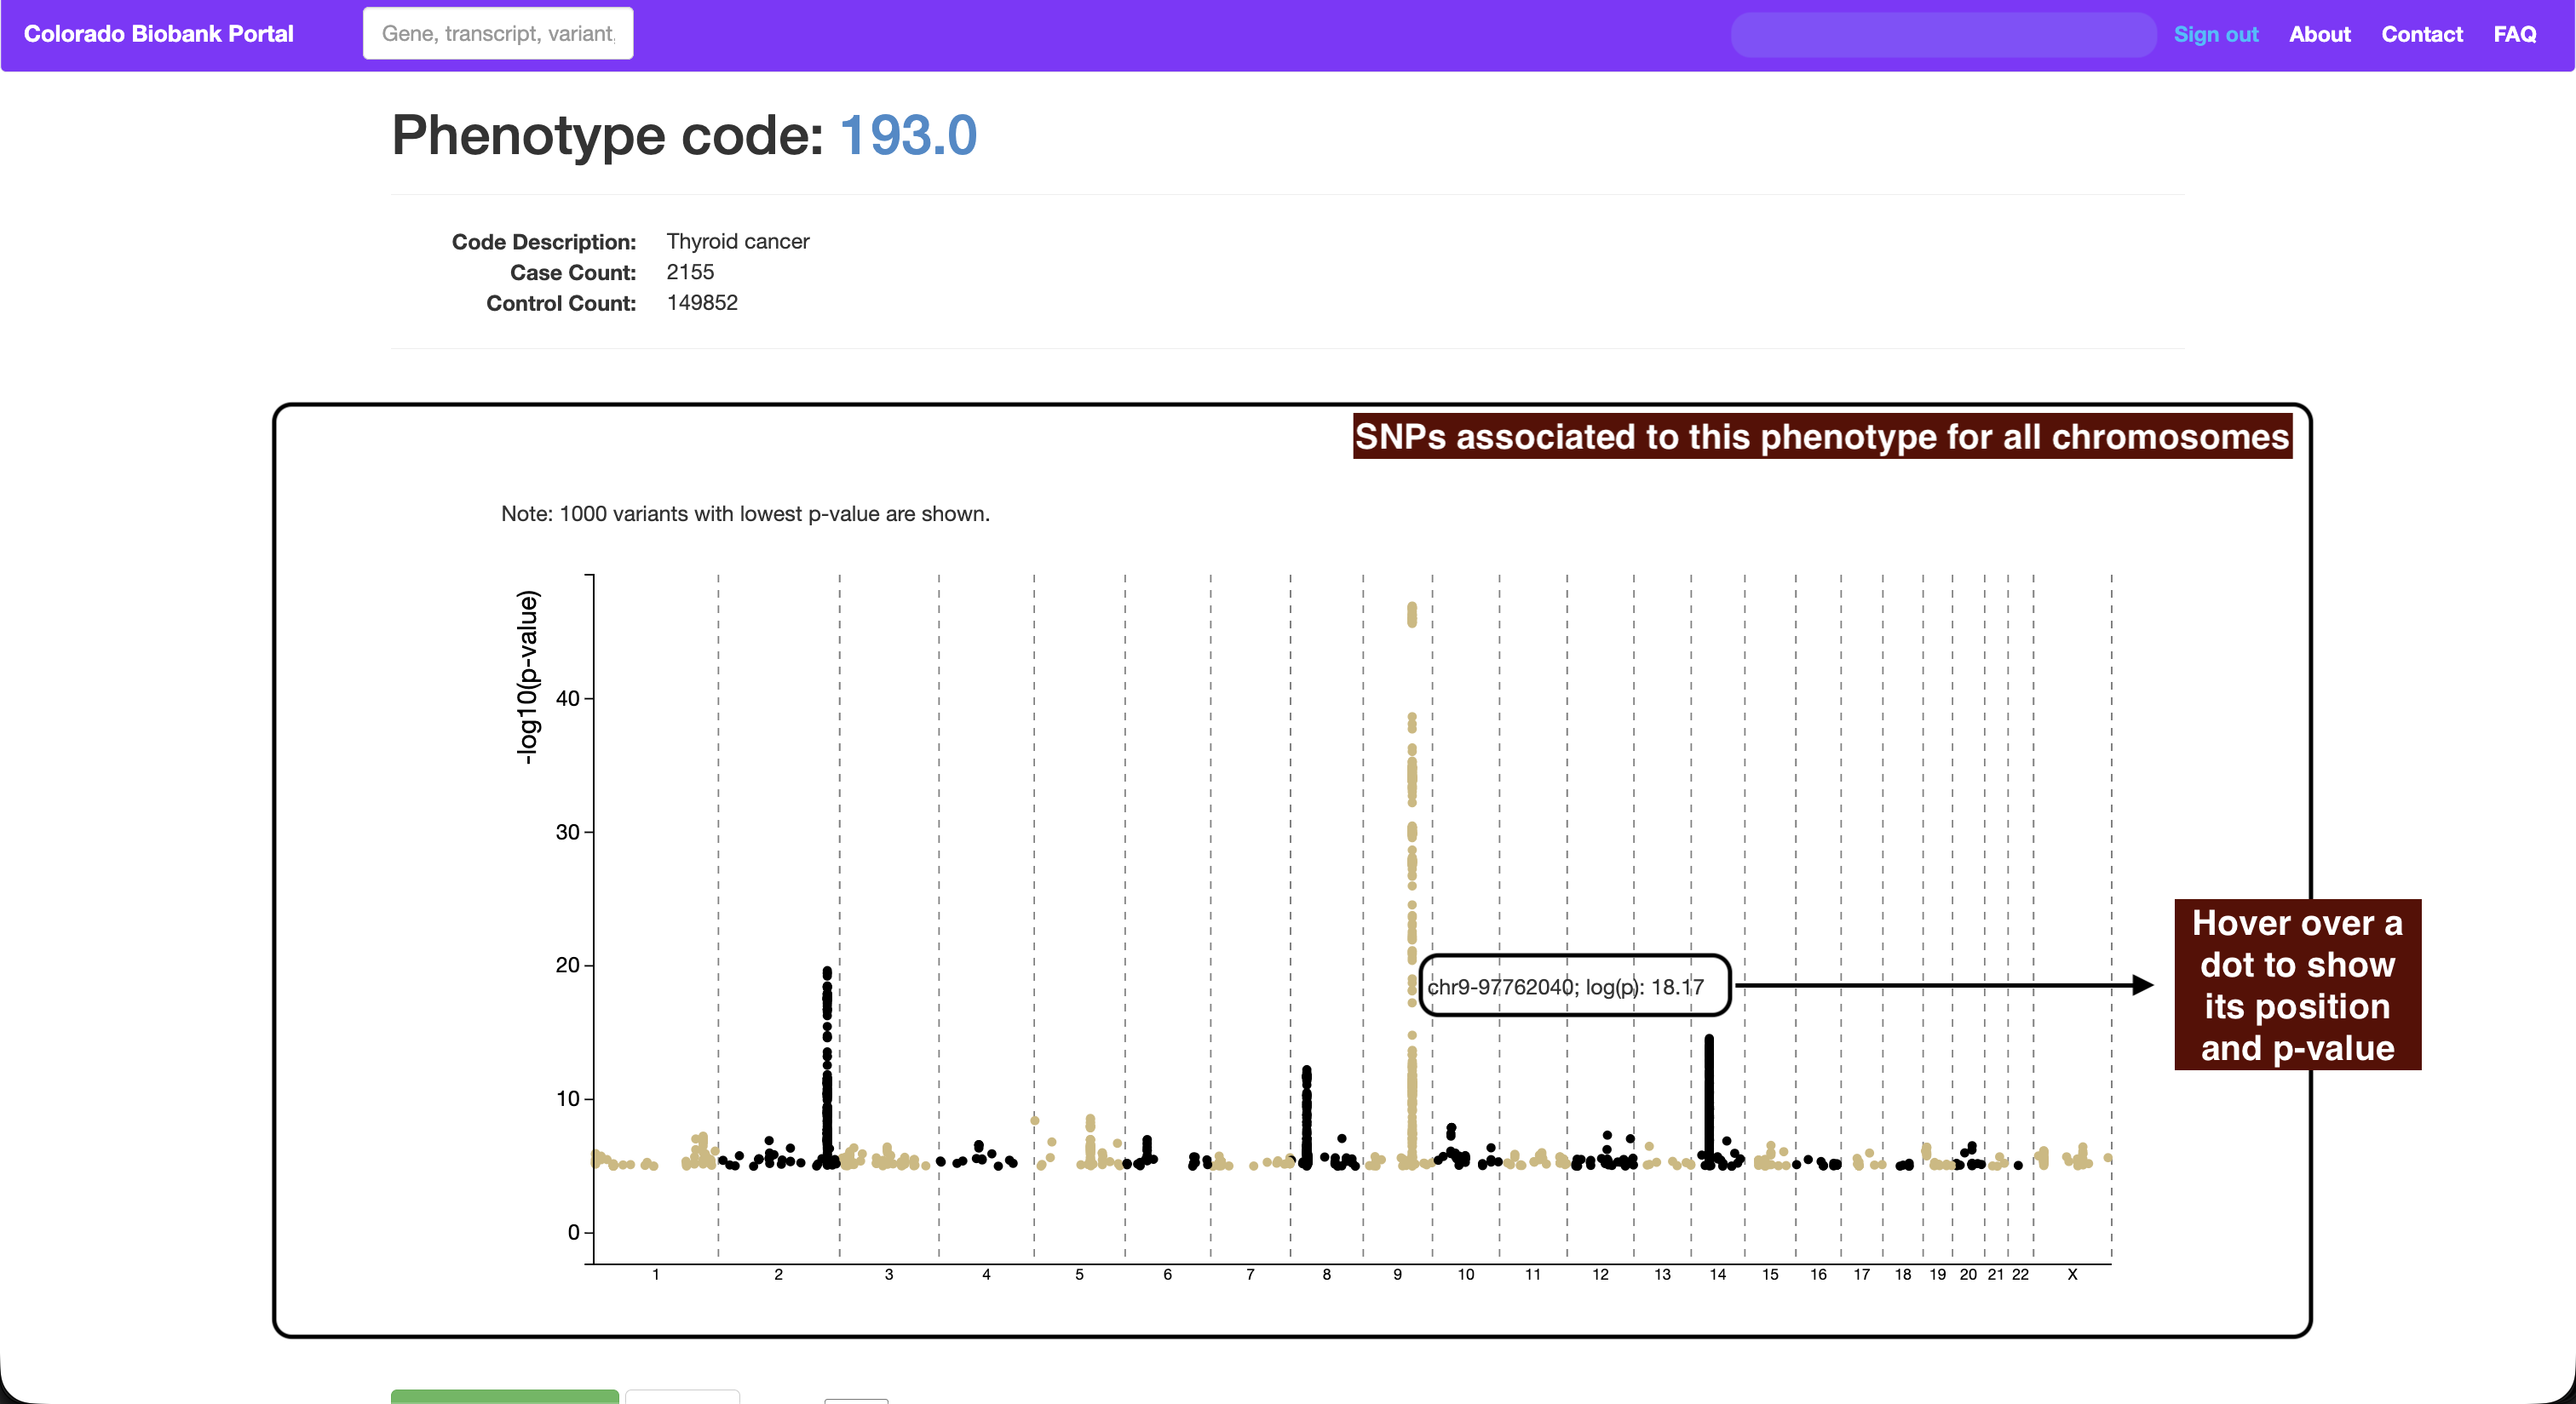Select the top of chromosome 8 peak
2576x1404 pixels.
pyautogui.click(x=1306, y=1070)
